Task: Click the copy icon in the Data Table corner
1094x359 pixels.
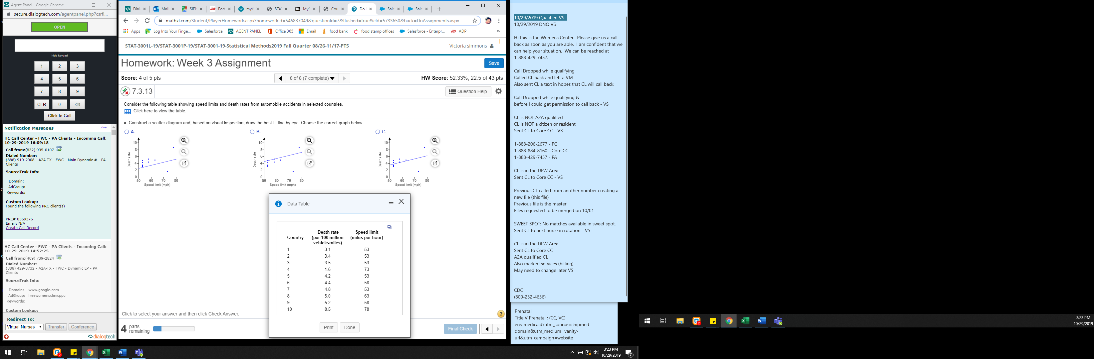Action: pyautogui.click(x=389, y=227)
